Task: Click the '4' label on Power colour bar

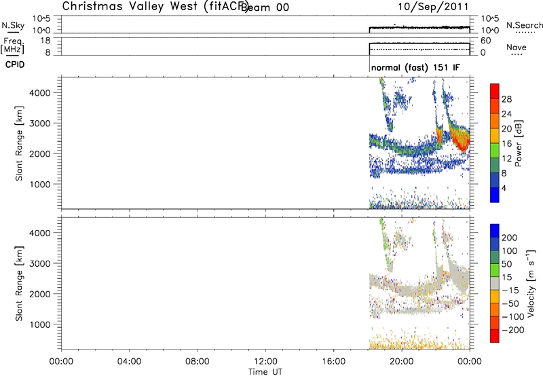Action: (x=504, y=188)
